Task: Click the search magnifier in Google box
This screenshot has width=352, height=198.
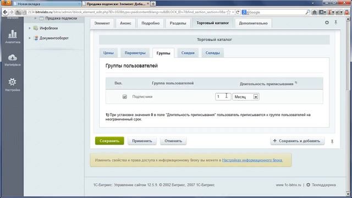Action: (x=307, y=12)
